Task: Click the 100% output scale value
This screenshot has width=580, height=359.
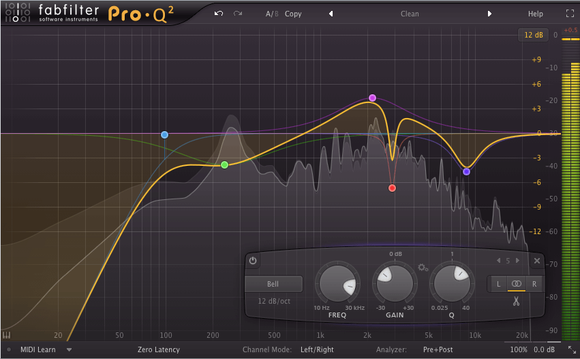Action: [x=519, y=349]
